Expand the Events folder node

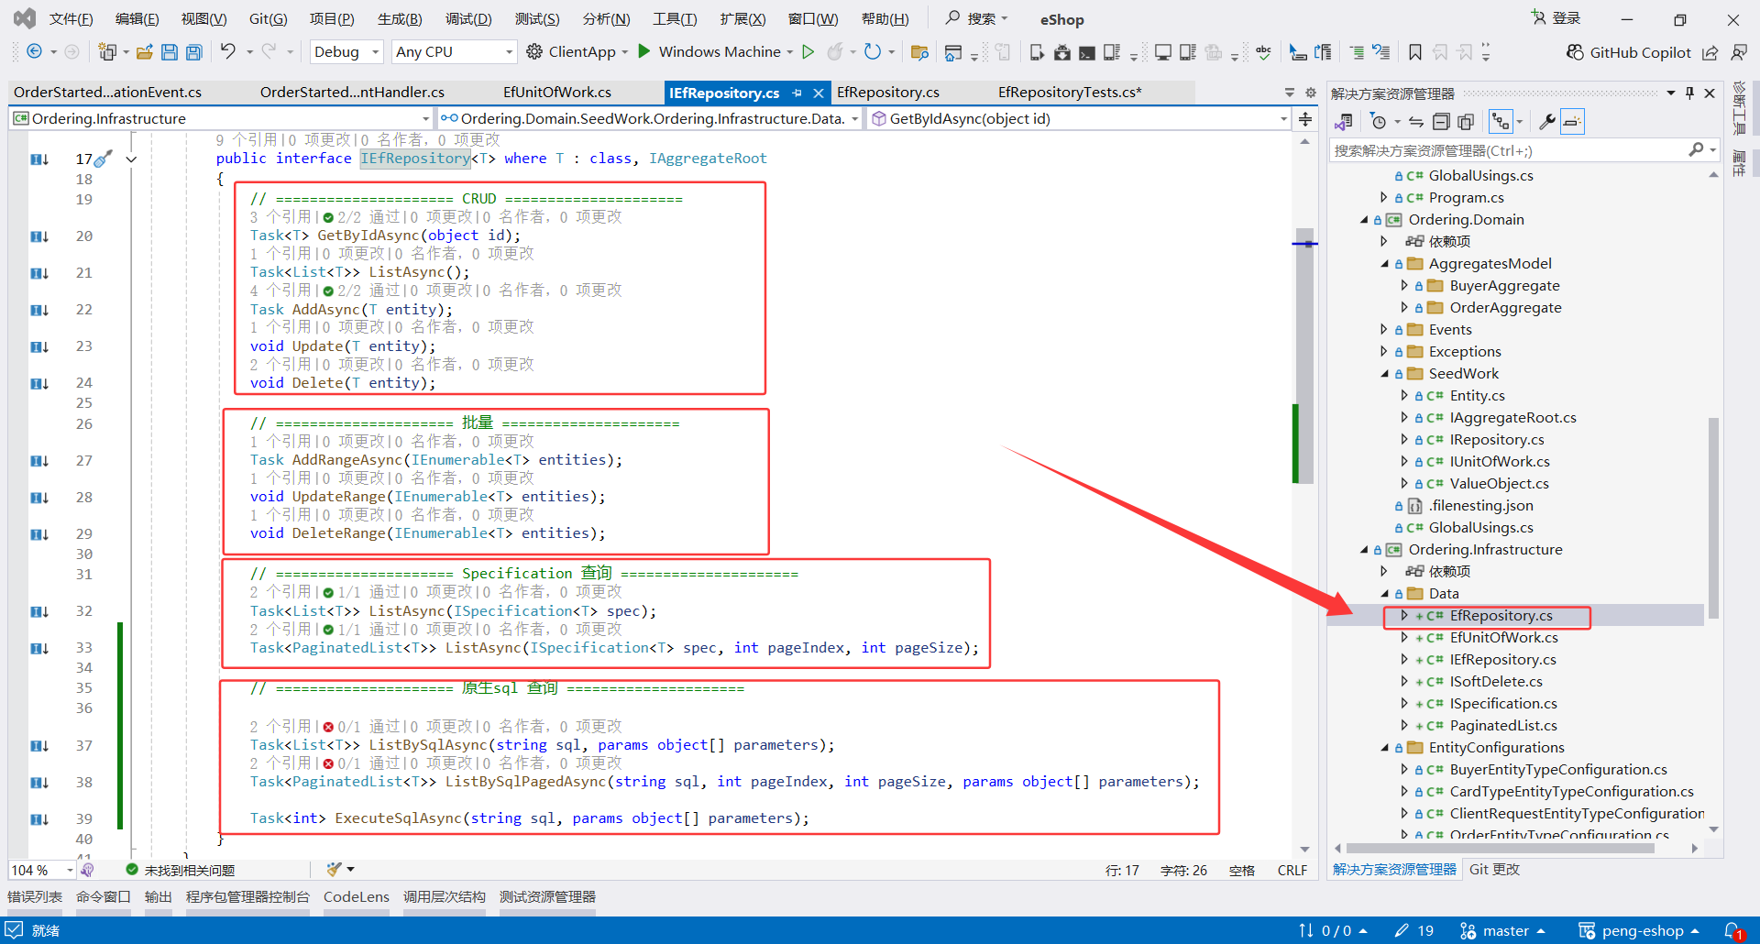point(1384,330)
